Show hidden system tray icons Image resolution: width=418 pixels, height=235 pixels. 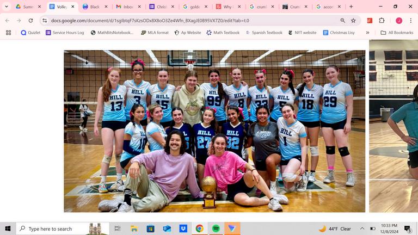pyautogui.click(x=362, y=228)
